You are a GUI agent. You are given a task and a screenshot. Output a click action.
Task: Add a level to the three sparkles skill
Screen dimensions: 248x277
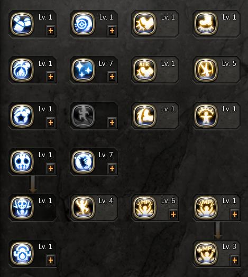112,77
